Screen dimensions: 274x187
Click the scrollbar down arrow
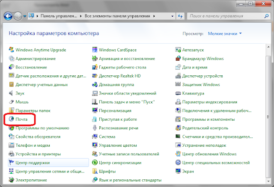268,181
